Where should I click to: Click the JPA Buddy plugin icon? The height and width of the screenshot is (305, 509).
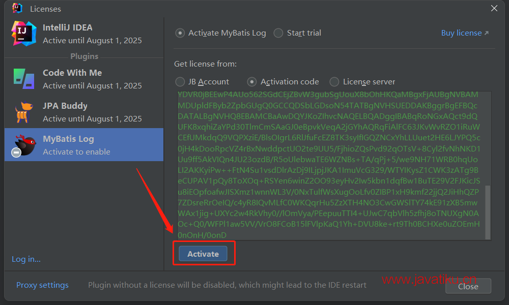pyautogui.click(x=23, y=112)
